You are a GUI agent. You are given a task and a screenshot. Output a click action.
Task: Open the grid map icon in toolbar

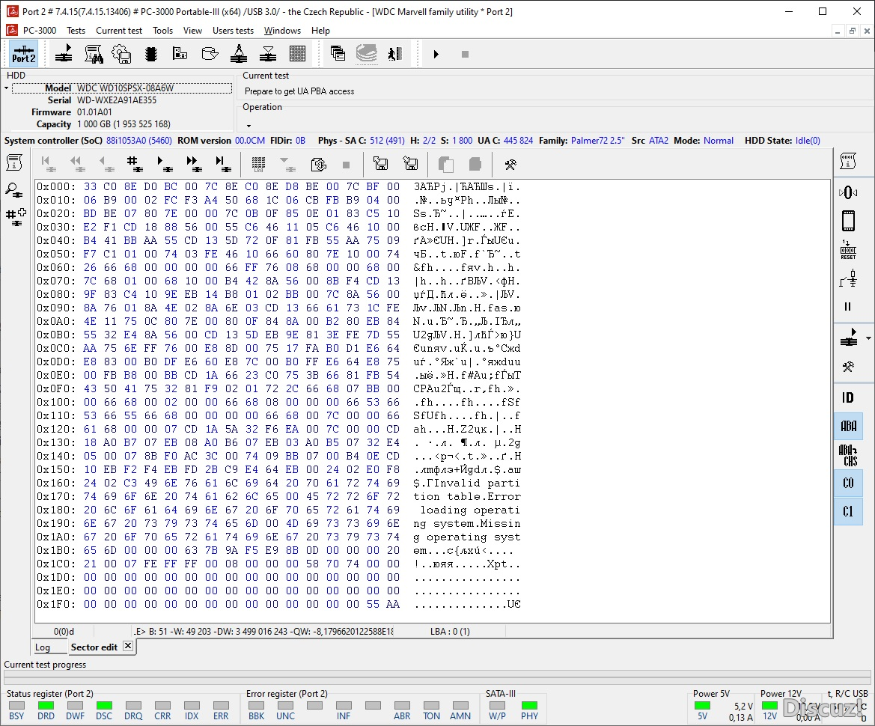[297, 54]
